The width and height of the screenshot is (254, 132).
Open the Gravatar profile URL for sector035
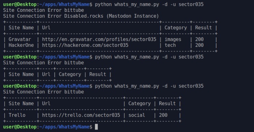(x=99, y=39)
